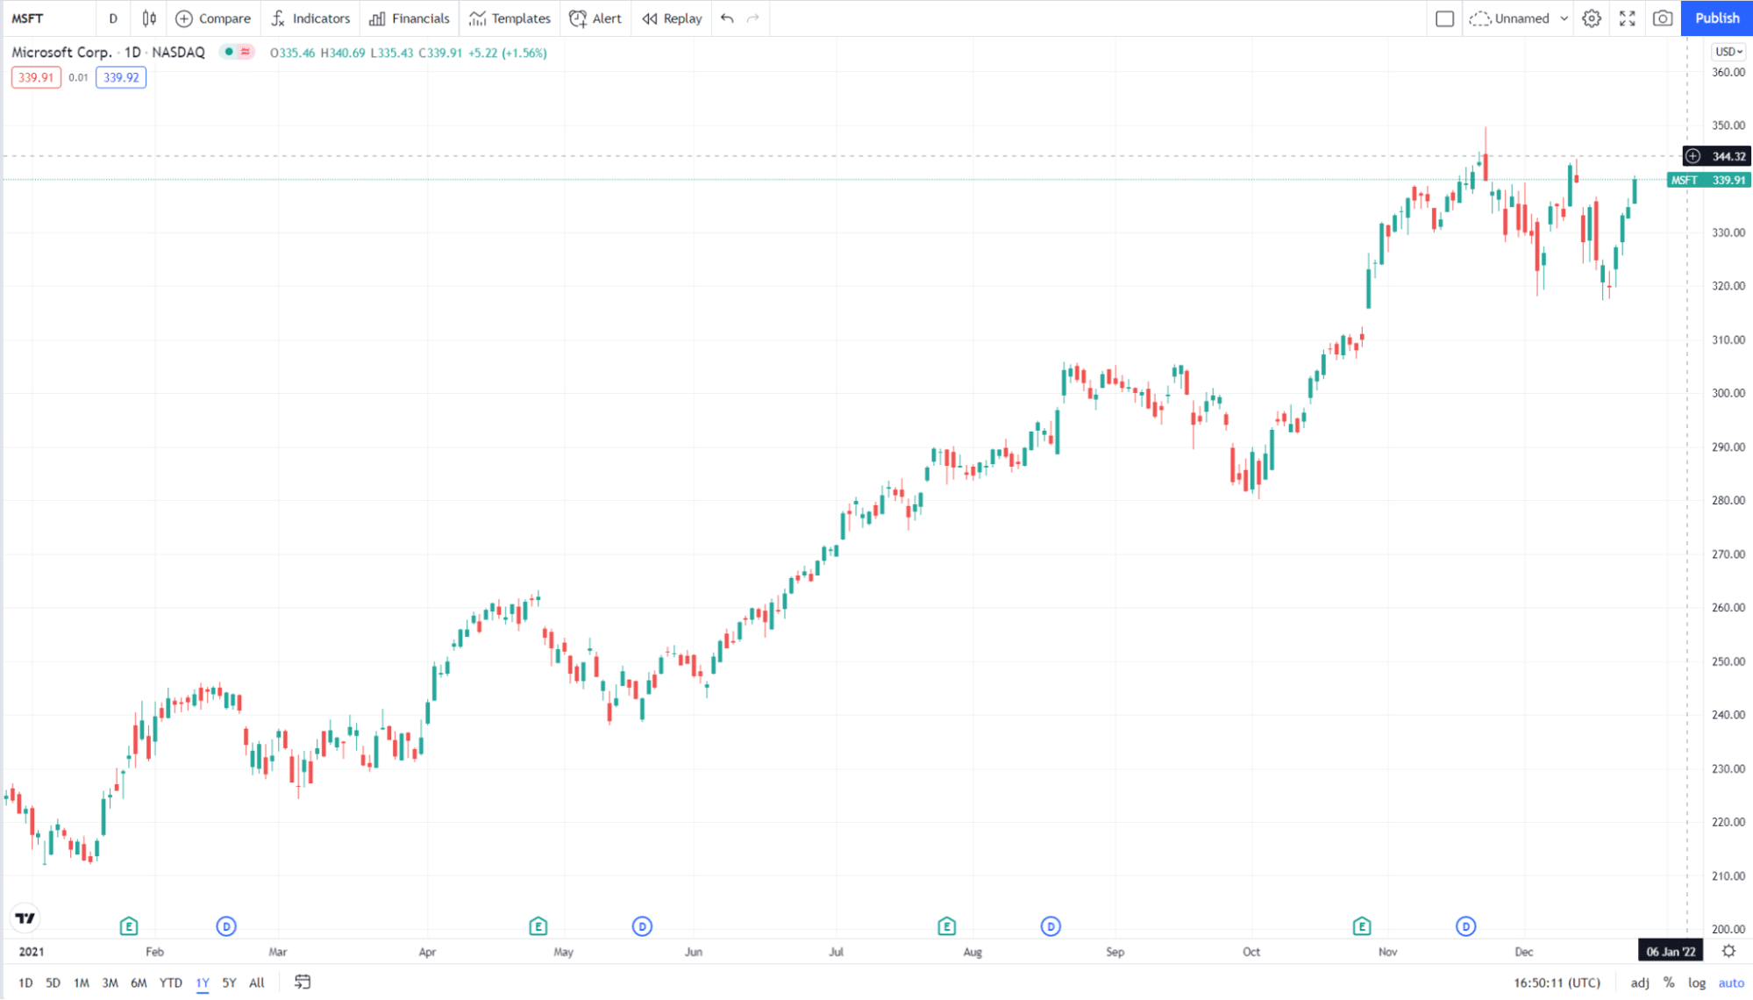Open the TradingView logo
This screenshot has width=1753, height=1000.
tap(25, 918)
